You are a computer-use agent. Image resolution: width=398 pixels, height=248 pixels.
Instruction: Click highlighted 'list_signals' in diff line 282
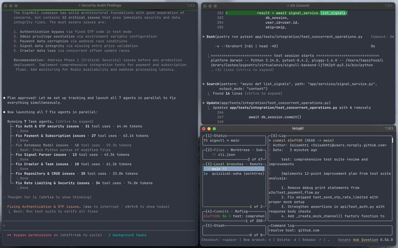tap(333, 13)
